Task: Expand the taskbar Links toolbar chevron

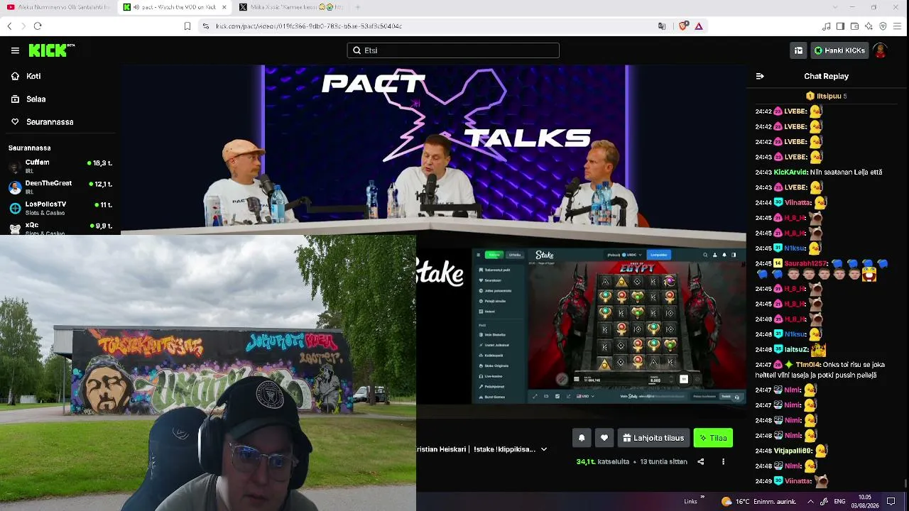Action: pyautogui.click(x=703, y=498)
